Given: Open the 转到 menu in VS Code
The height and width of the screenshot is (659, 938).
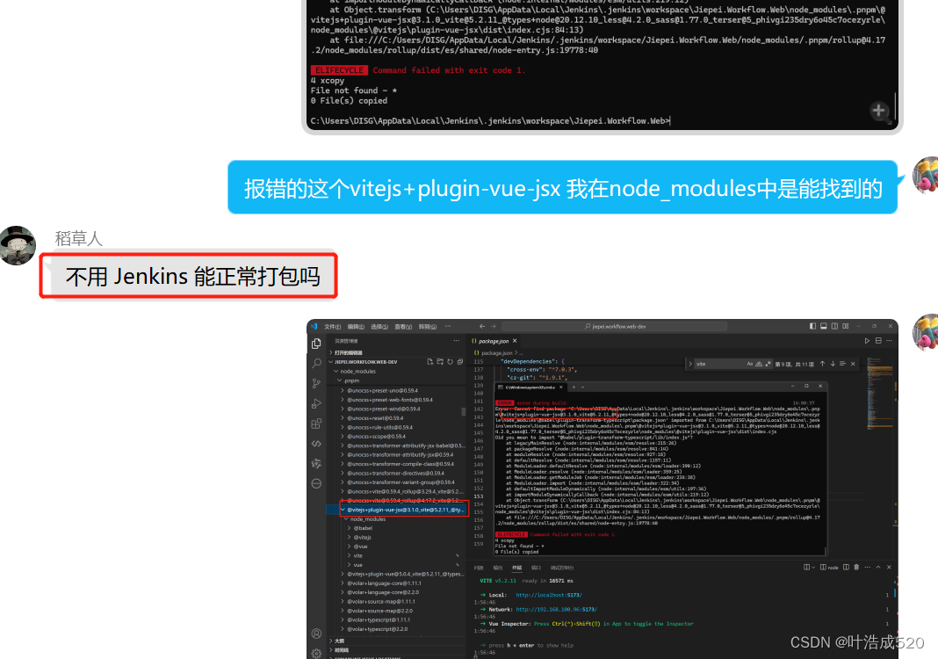Looking at the screenshot, I should [427, 326].
